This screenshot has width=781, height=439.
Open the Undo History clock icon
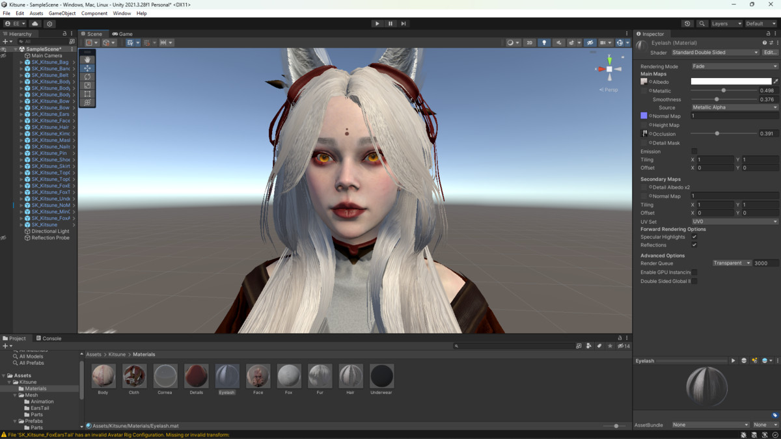pos(687,23)
